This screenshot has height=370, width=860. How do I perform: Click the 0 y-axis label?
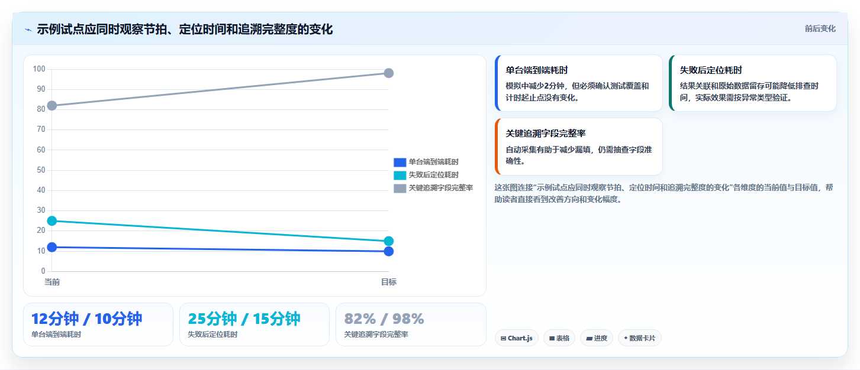[x=43, y=271]
